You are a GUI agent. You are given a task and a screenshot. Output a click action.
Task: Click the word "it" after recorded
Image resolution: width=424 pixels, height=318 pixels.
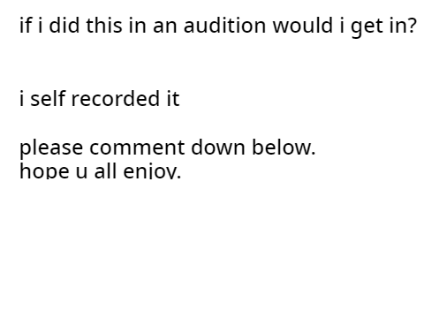tap(173, 98)
